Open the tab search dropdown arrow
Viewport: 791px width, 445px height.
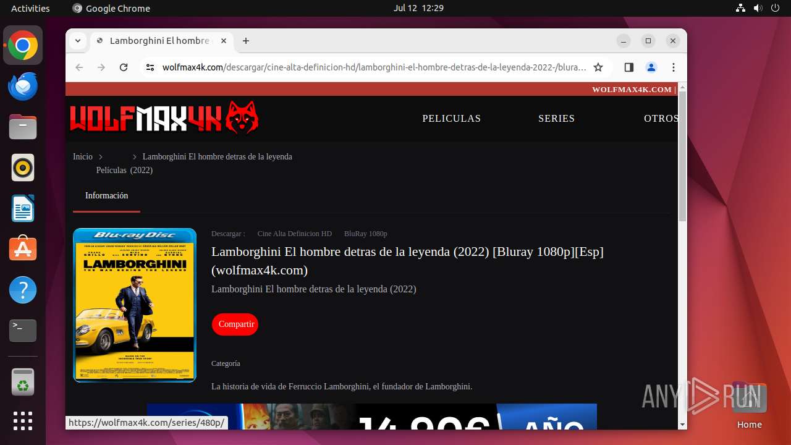(x=78, y=41)
